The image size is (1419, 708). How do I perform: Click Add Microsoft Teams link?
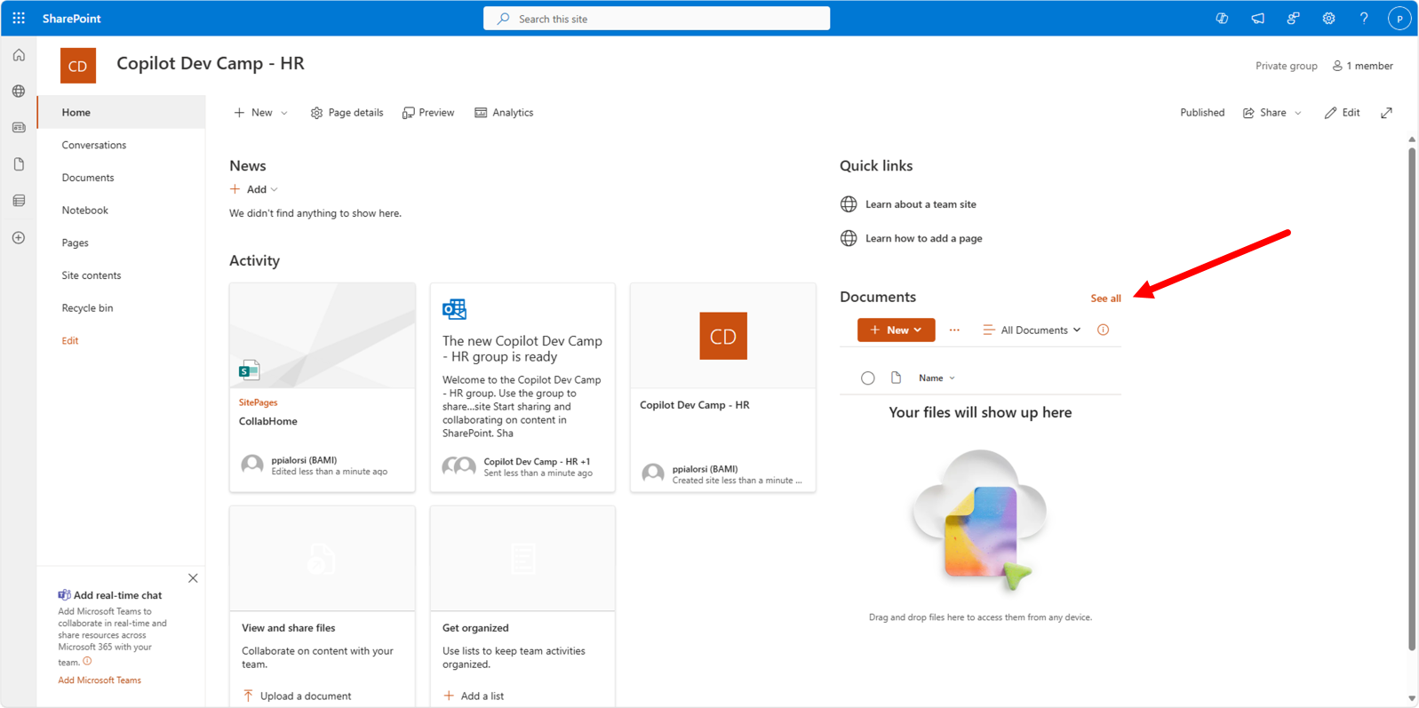(100, 680)
